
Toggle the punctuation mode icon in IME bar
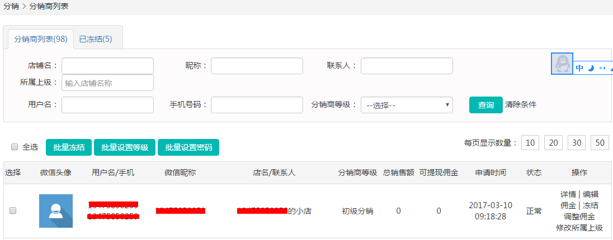(x=602, y=68)
